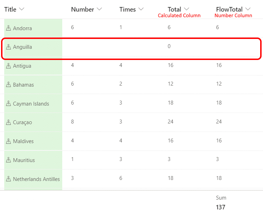Open the Netherlands Antilles item
The height and width of the screenshot is (215, 263).
click(x=36, y=179)
